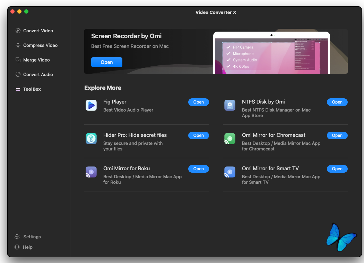Click the 'Video Converter X' window title
This screenshot has width=364, height=263.
(216, 13)
